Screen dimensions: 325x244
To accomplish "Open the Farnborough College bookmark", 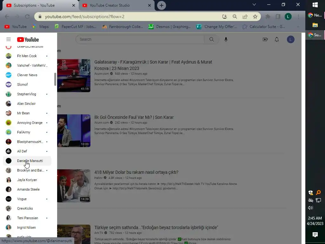I will coord(123,27).
